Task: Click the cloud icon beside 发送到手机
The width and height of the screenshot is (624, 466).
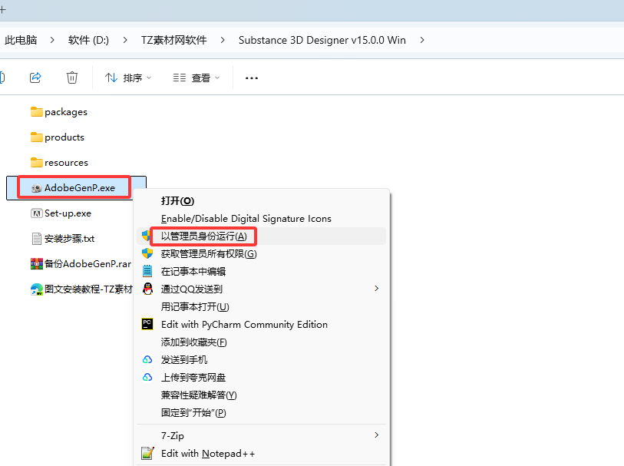Action: [147, 360]
